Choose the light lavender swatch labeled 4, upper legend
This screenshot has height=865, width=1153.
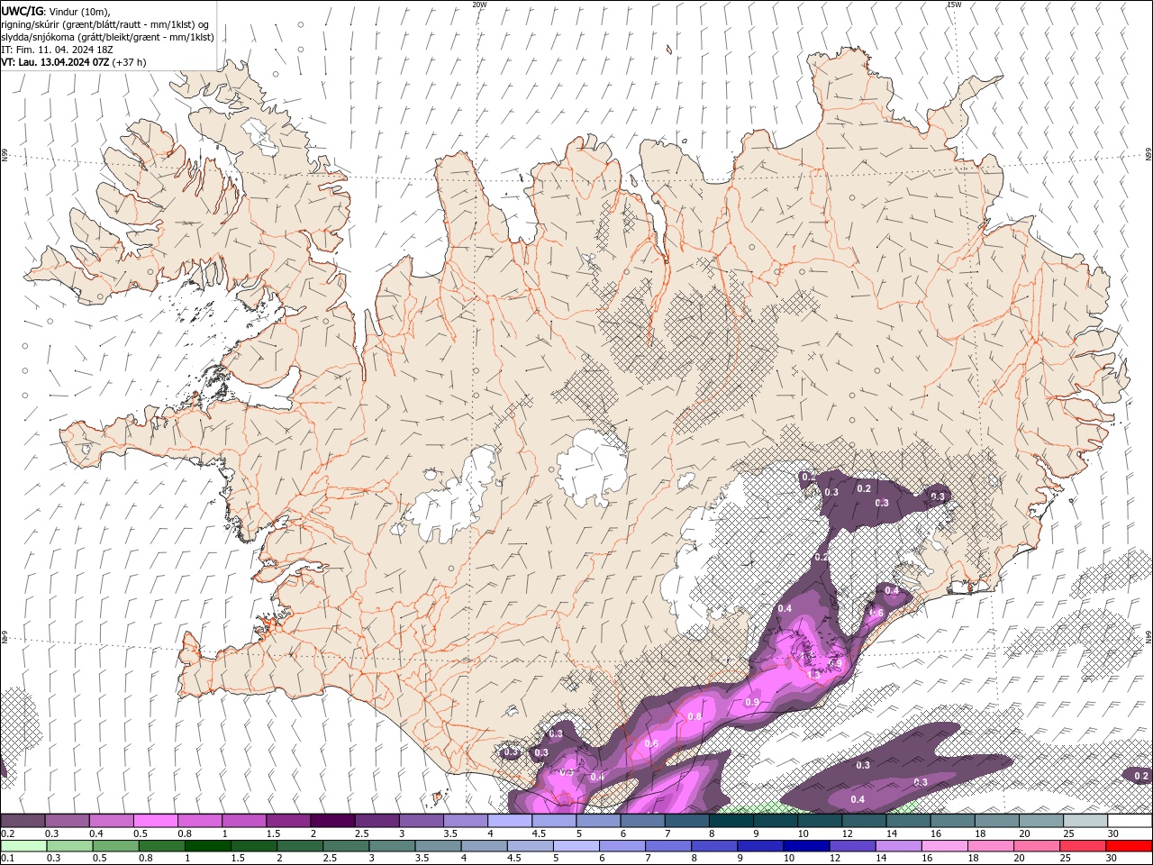(510, 821)
